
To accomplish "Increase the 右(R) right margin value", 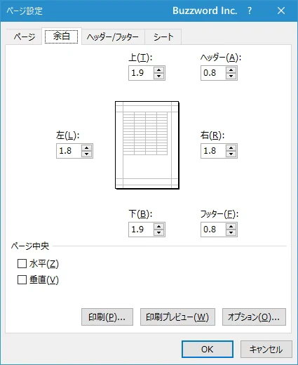I will 231,148.
